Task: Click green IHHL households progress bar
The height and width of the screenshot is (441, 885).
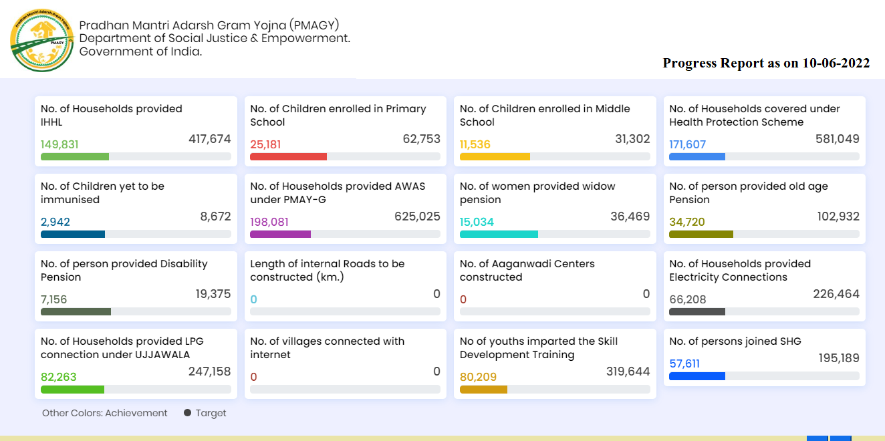Action: (x=75, y=156)
